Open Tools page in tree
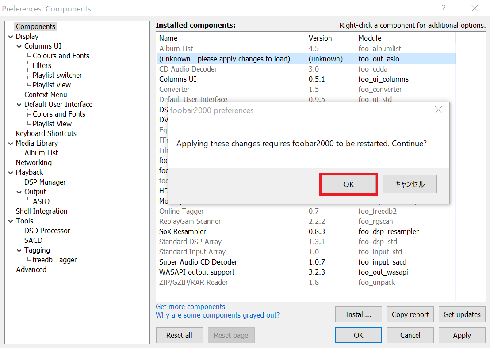Screen dimensions: 490x348 tap(24, 221)
